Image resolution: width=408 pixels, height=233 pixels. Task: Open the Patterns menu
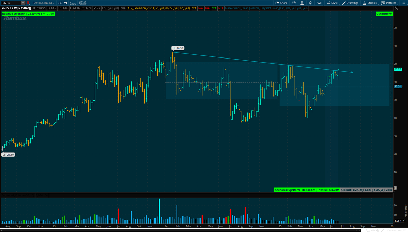coord(389,3)
